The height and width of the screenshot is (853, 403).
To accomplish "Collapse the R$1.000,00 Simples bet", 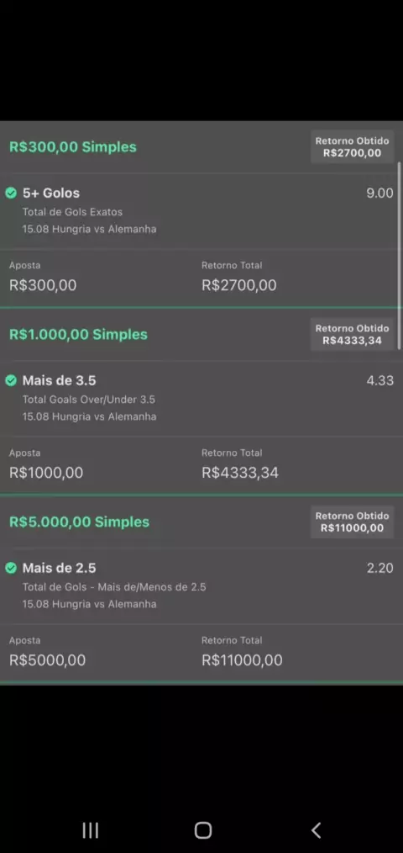I will point(78,335).
